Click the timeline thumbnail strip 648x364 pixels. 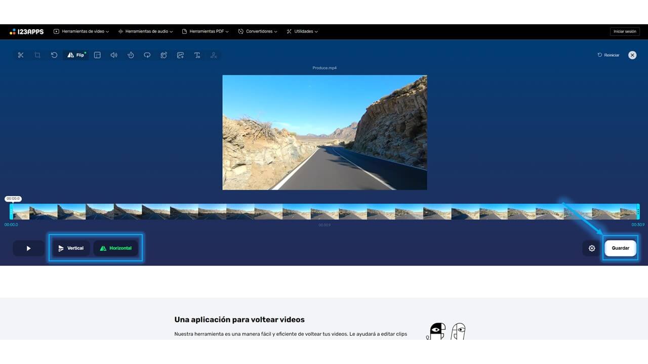pos(325,211)
